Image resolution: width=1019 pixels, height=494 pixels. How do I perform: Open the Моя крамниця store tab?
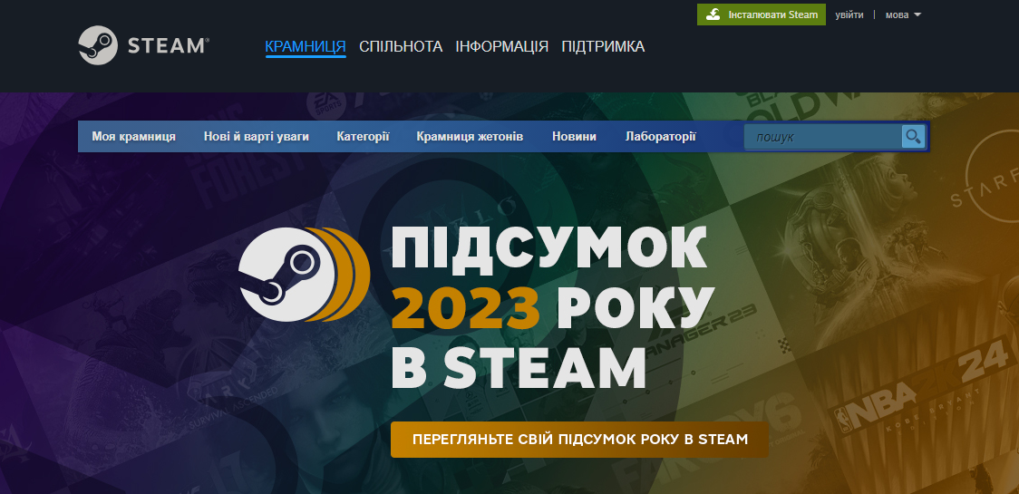[x=133, y=137]
